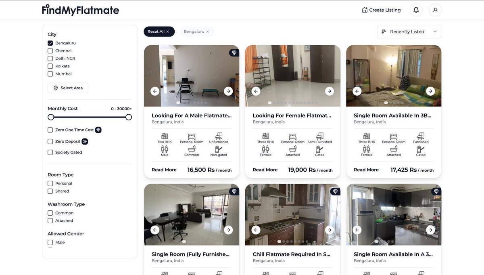Click Semi Furnished icon on 19,000 Rs listing
The image size is (484, 275).
[x=320, y=136]
